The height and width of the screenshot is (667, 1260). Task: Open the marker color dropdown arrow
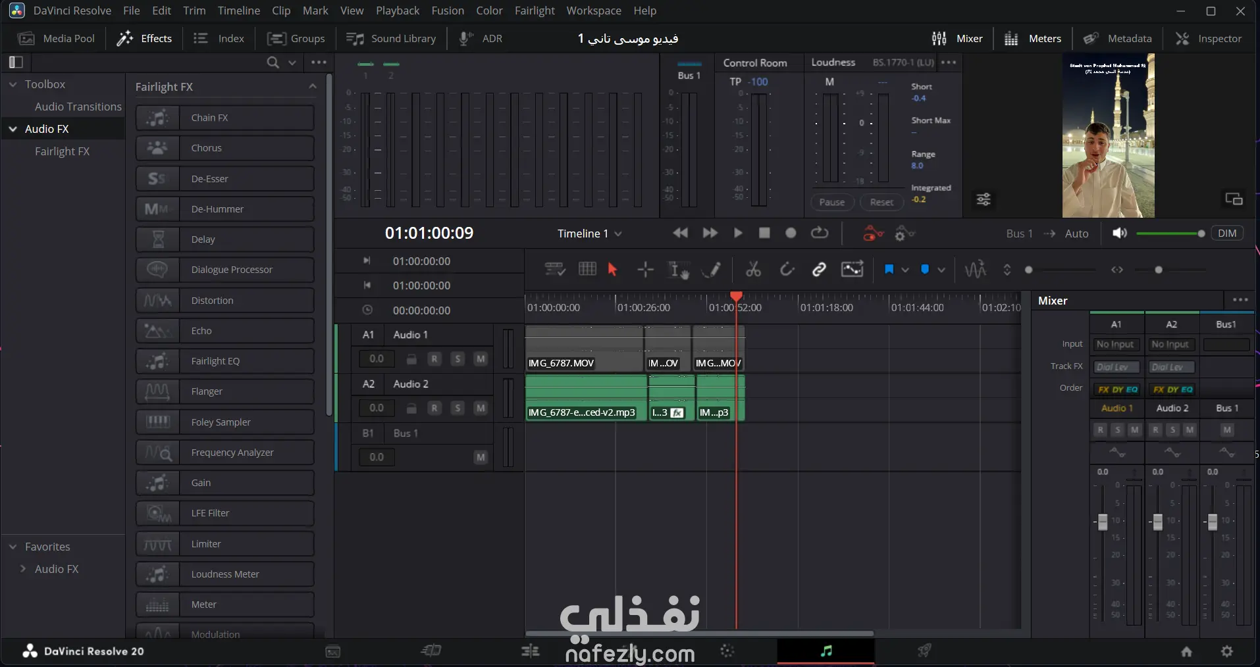(x=941, y=270)
